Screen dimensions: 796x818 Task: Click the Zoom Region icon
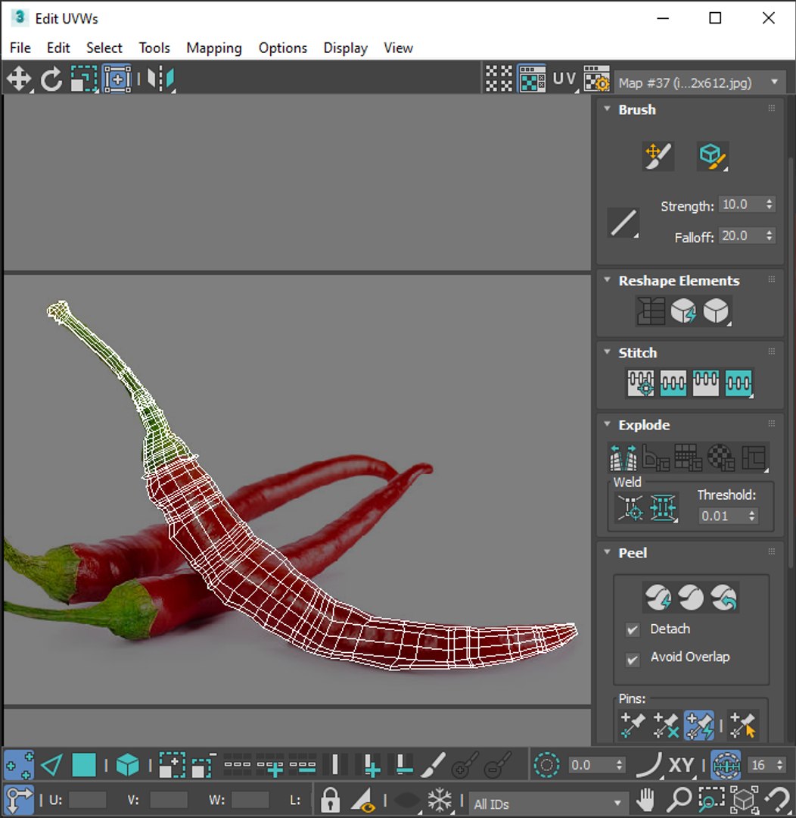coord(711,799)
